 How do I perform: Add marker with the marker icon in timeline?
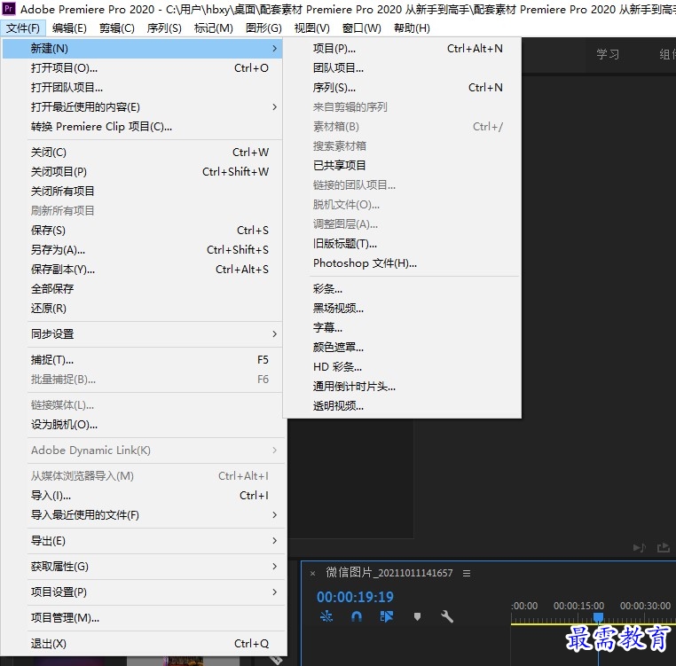[417, 617]
